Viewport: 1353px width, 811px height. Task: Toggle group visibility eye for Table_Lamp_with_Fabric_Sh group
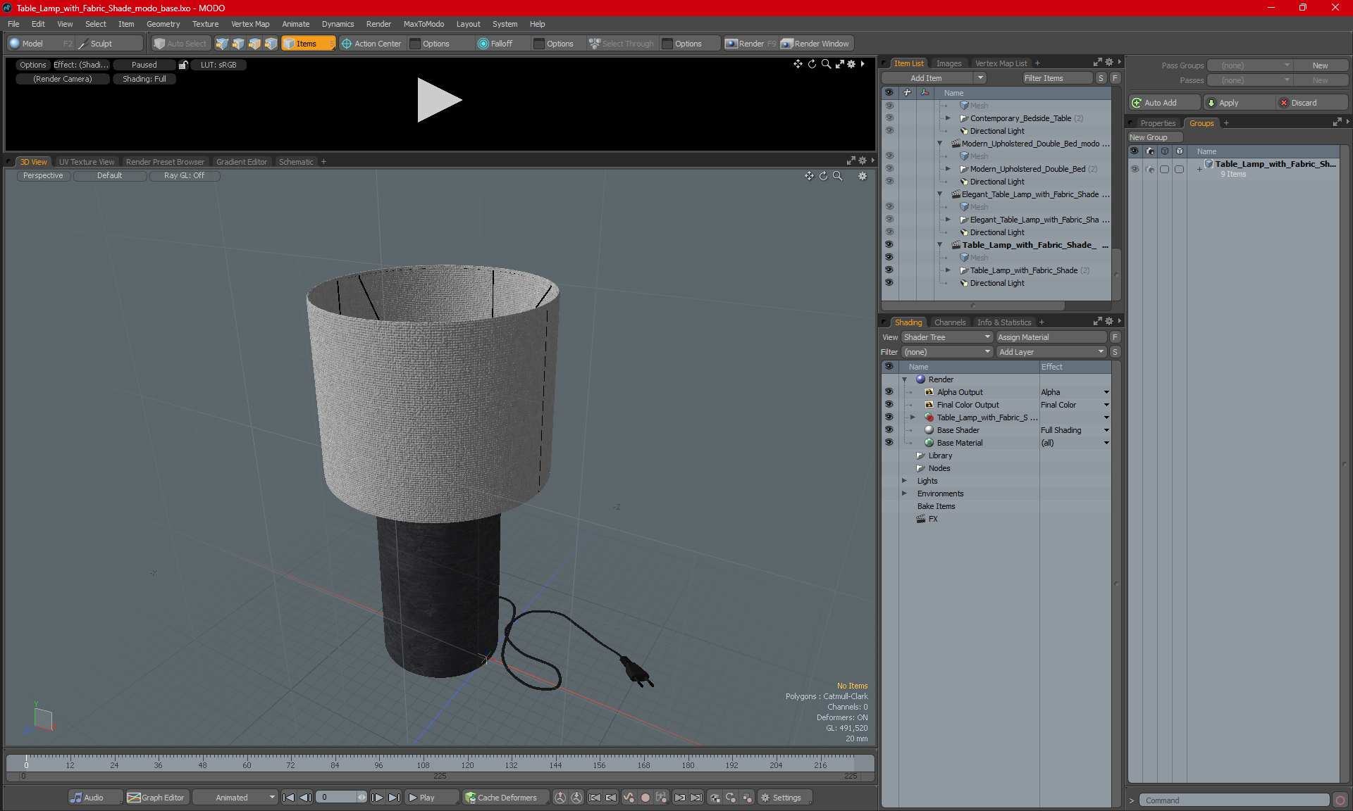point(1135,169)
